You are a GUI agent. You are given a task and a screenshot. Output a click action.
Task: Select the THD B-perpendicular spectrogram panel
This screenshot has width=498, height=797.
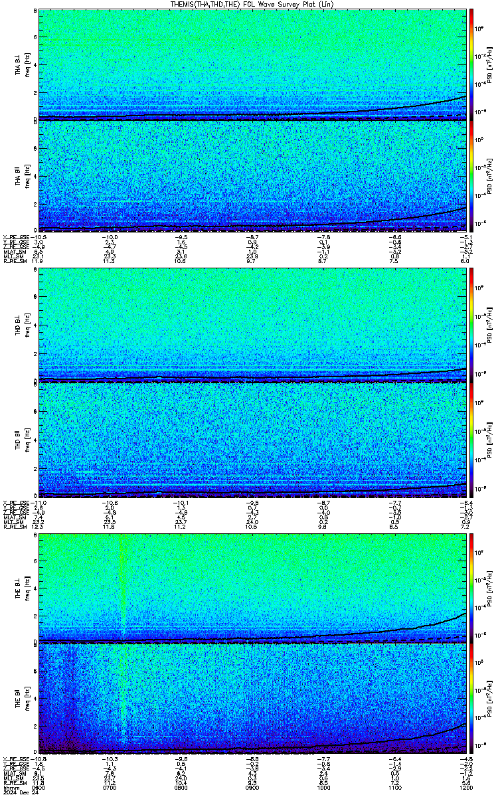click(x=253, y=324)
